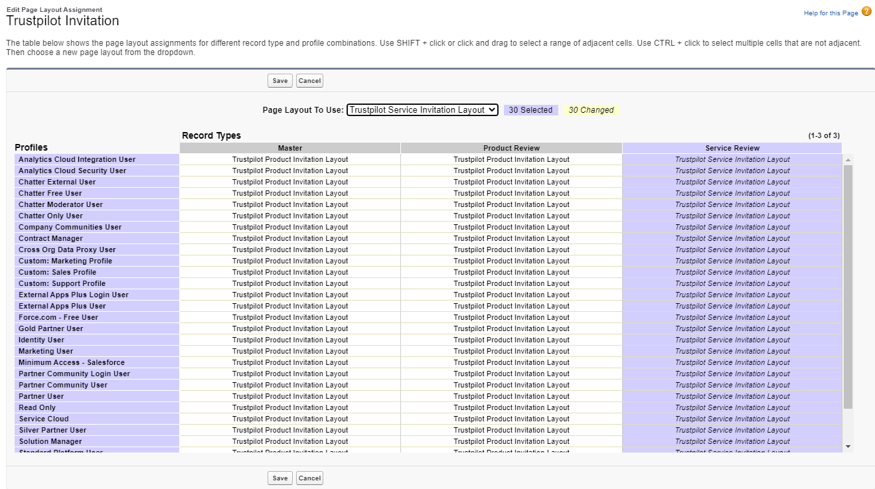875x489 pixels.
Task: Click the scrollbar down arrow
Action: (846, 447)
